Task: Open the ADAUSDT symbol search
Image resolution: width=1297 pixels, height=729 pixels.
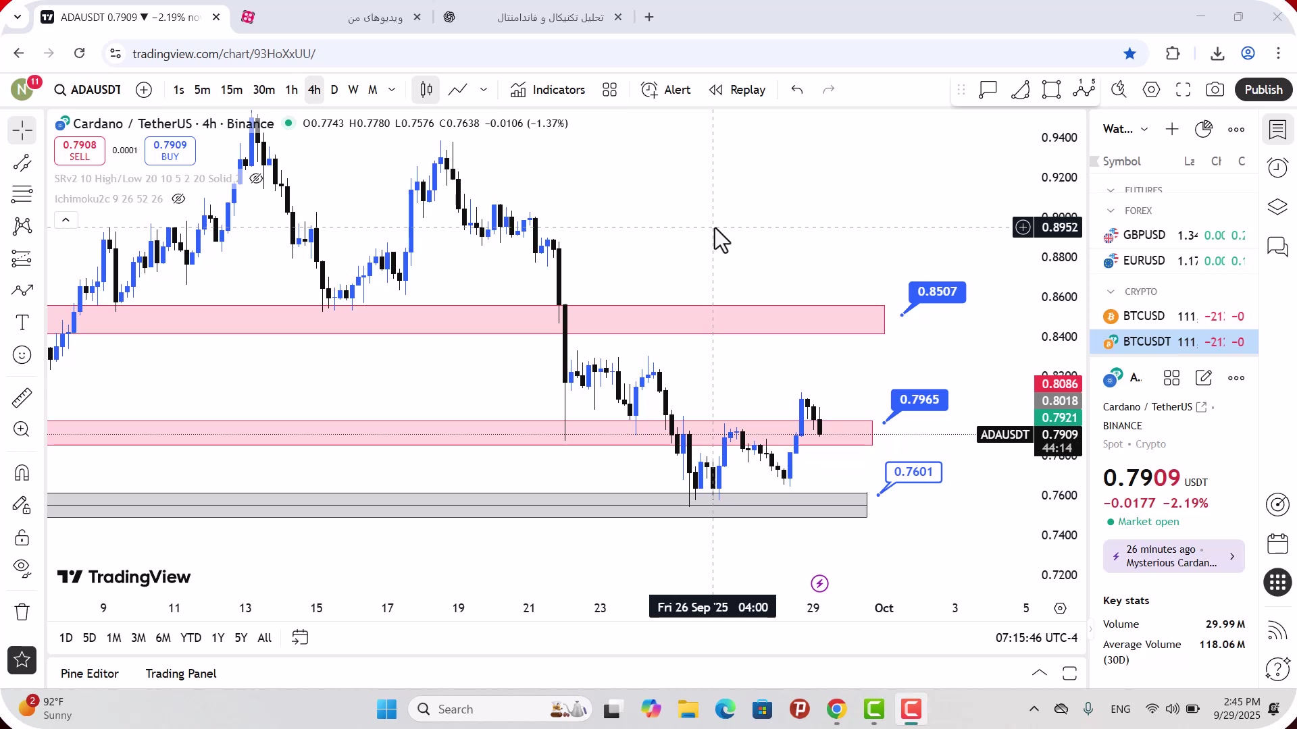Action: [88, 90]
